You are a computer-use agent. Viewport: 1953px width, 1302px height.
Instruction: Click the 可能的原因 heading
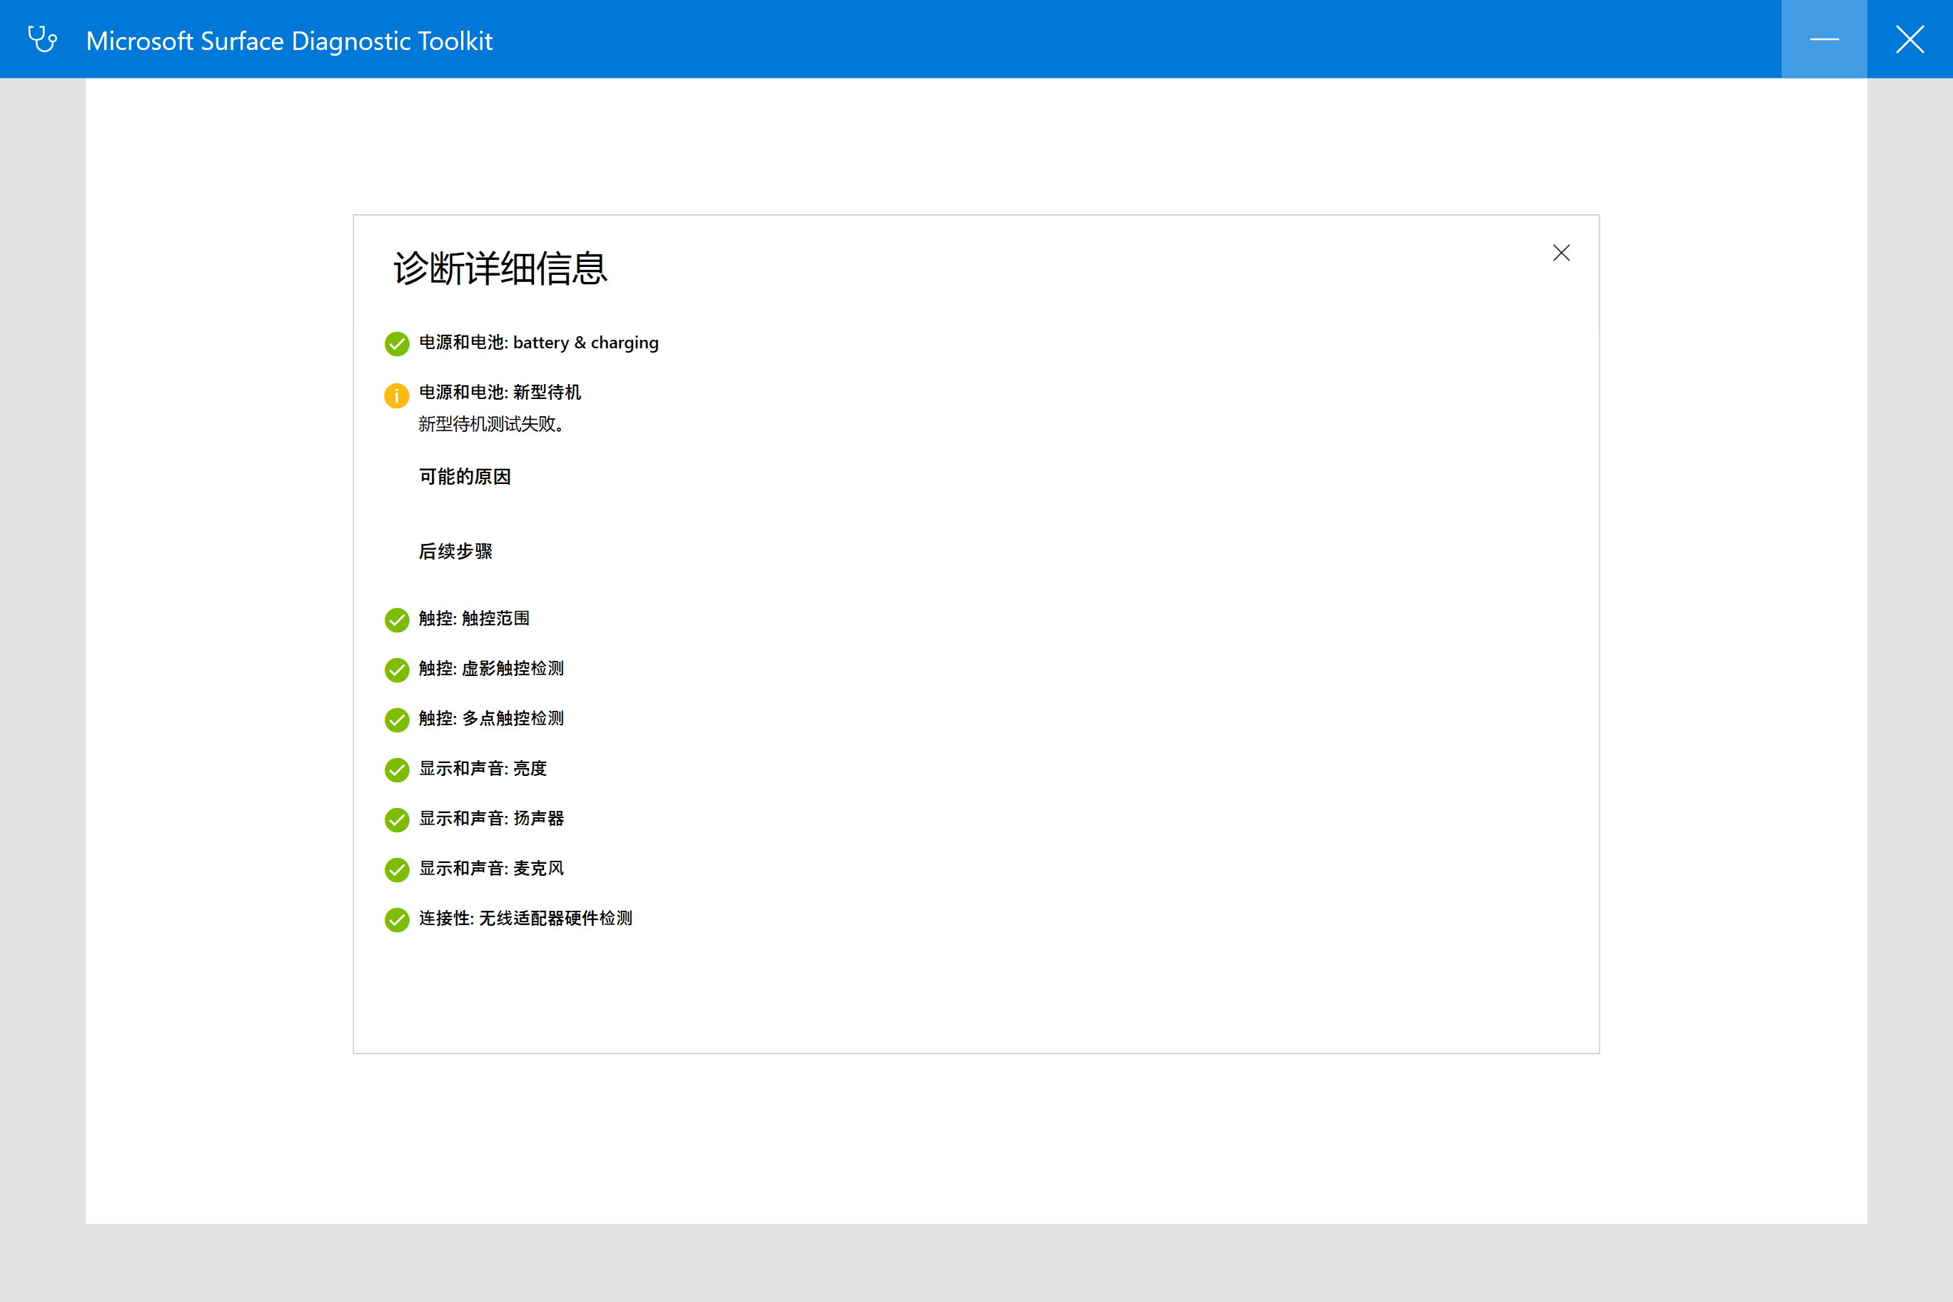[465, 477]
